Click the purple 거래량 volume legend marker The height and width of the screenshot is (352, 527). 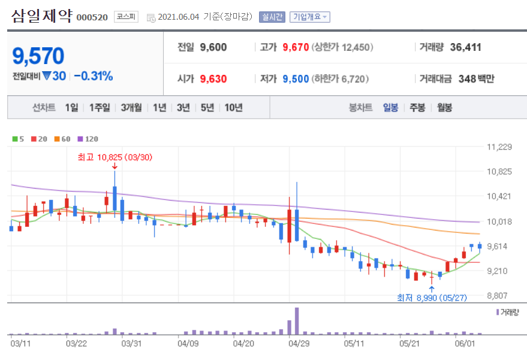pyautogui.click(x=498, y=312)
